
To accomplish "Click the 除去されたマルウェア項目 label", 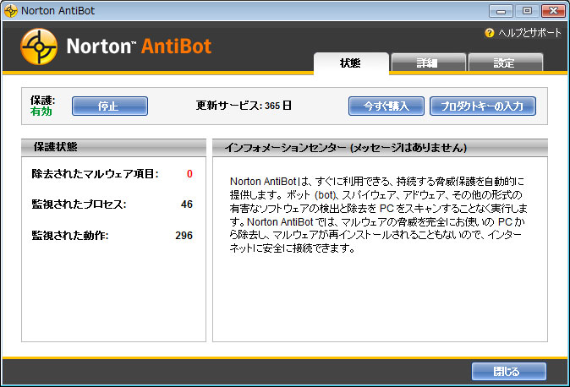I will (95, 174).
